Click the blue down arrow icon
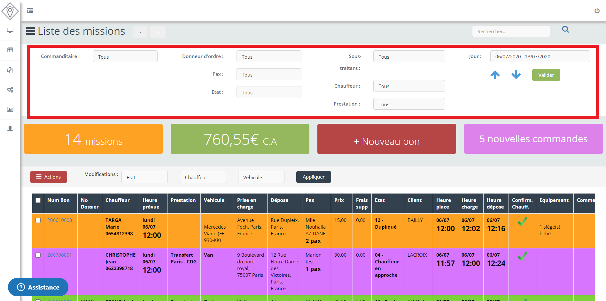This screenshot has width=606, height=301. point(516,75)
